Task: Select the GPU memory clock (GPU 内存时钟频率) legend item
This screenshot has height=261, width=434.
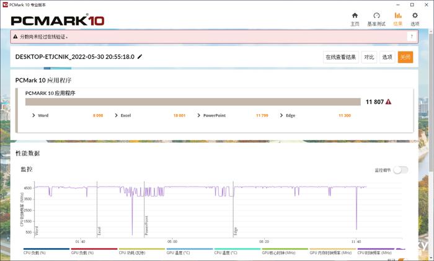Action: (333, 251)
